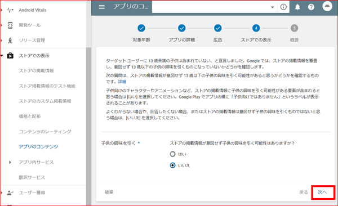Click the ストアでの表示 shopping bag icon
The width and height of the screenshot is (338, 206).
10,56
